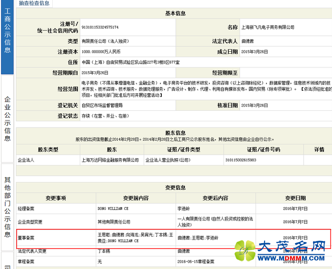This screenshot has width=332, height=269.
Task: Click the 股东信息 section header
Action: click(x=175, y=133)
